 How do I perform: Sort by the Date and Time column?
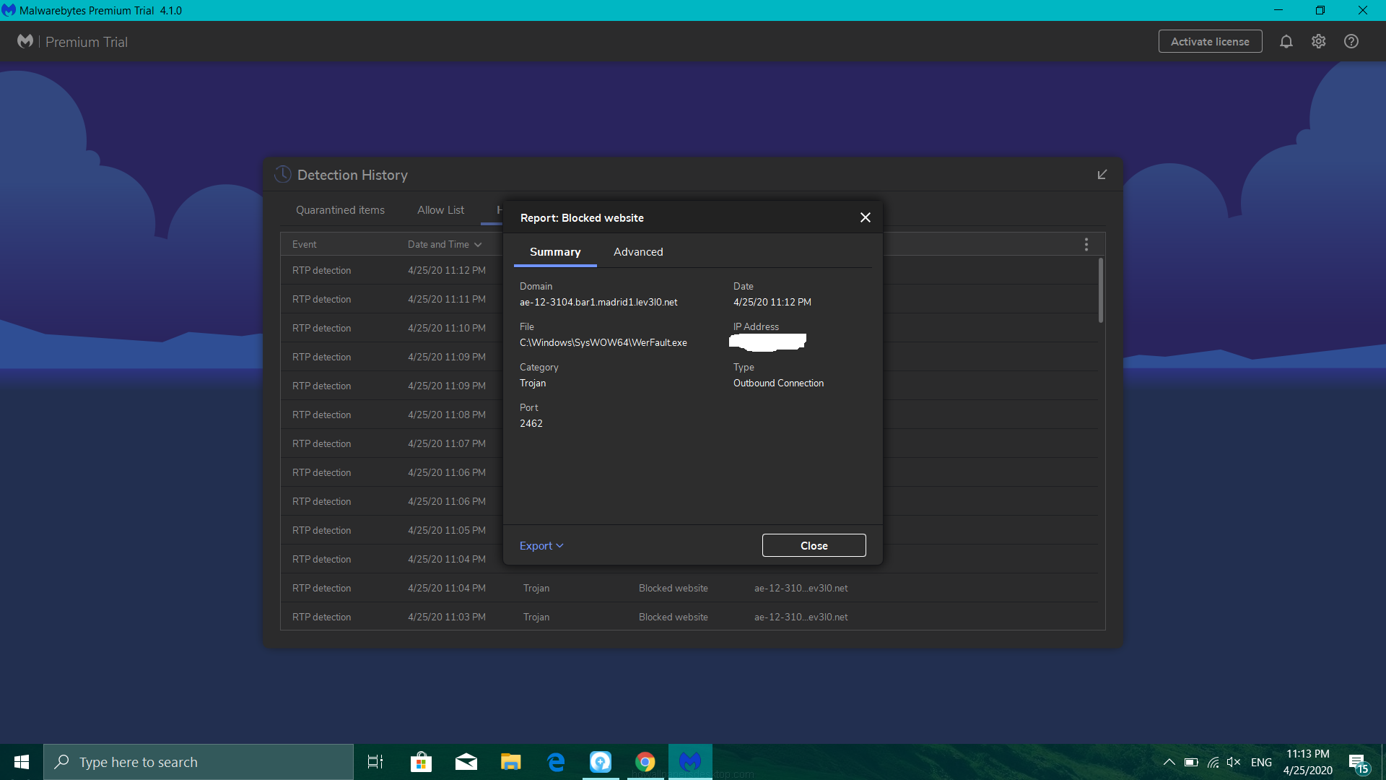pyautogui.click(x=444, y=244)
